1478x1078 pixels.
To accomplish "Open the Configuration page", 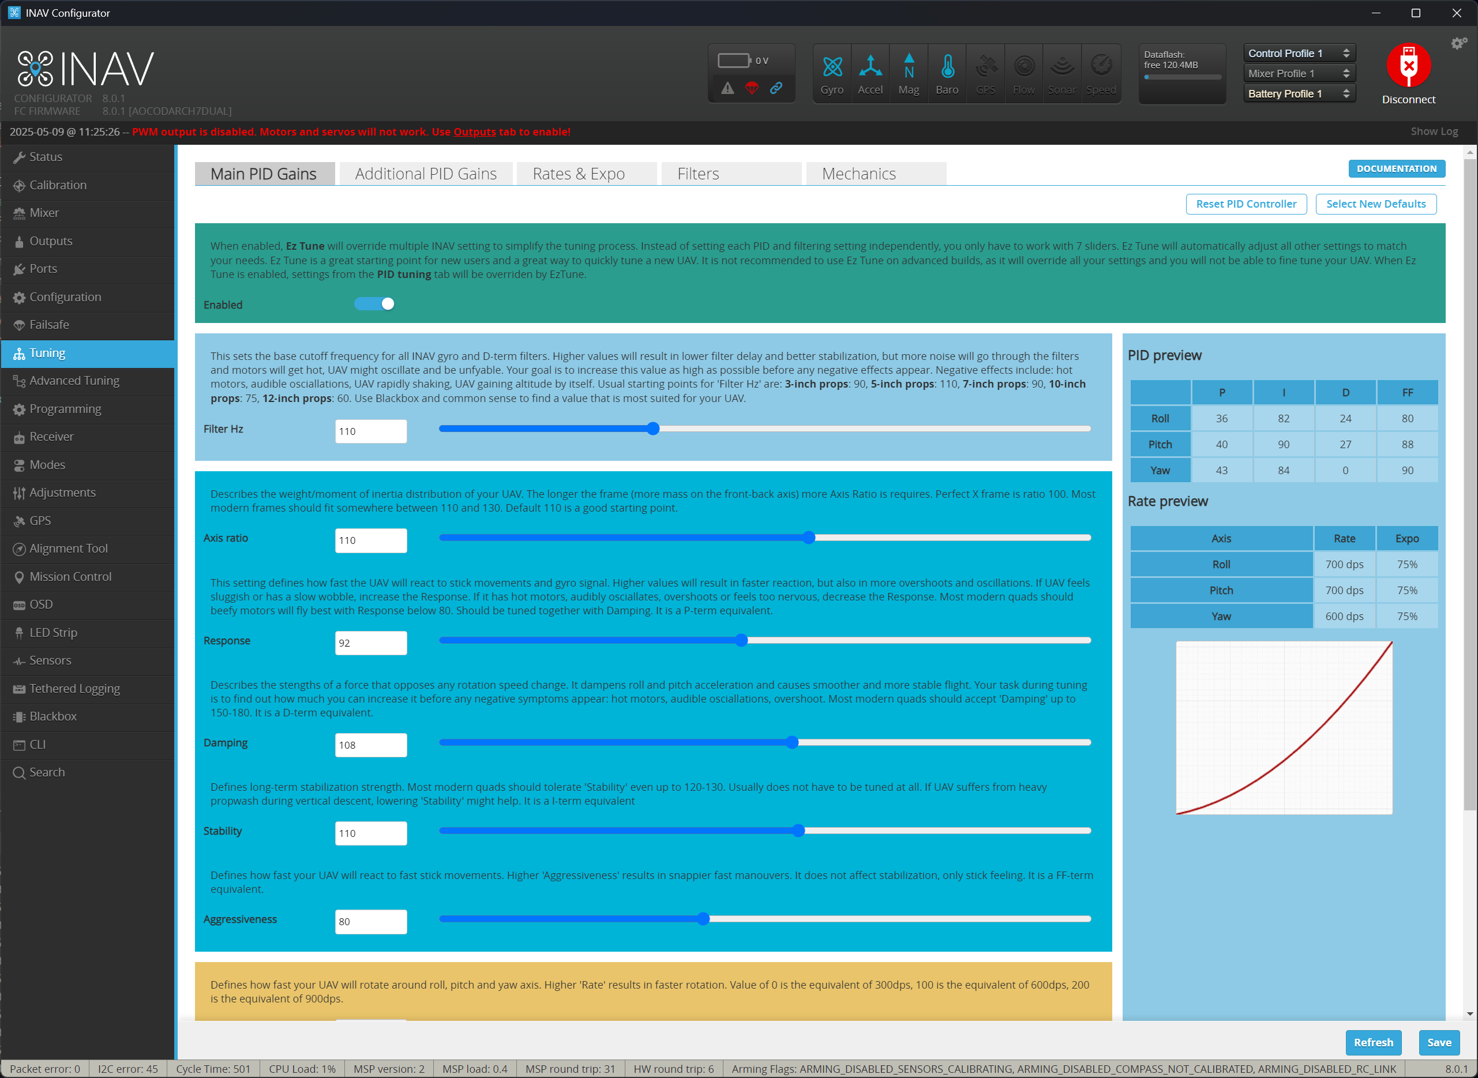I will (88, 298).
